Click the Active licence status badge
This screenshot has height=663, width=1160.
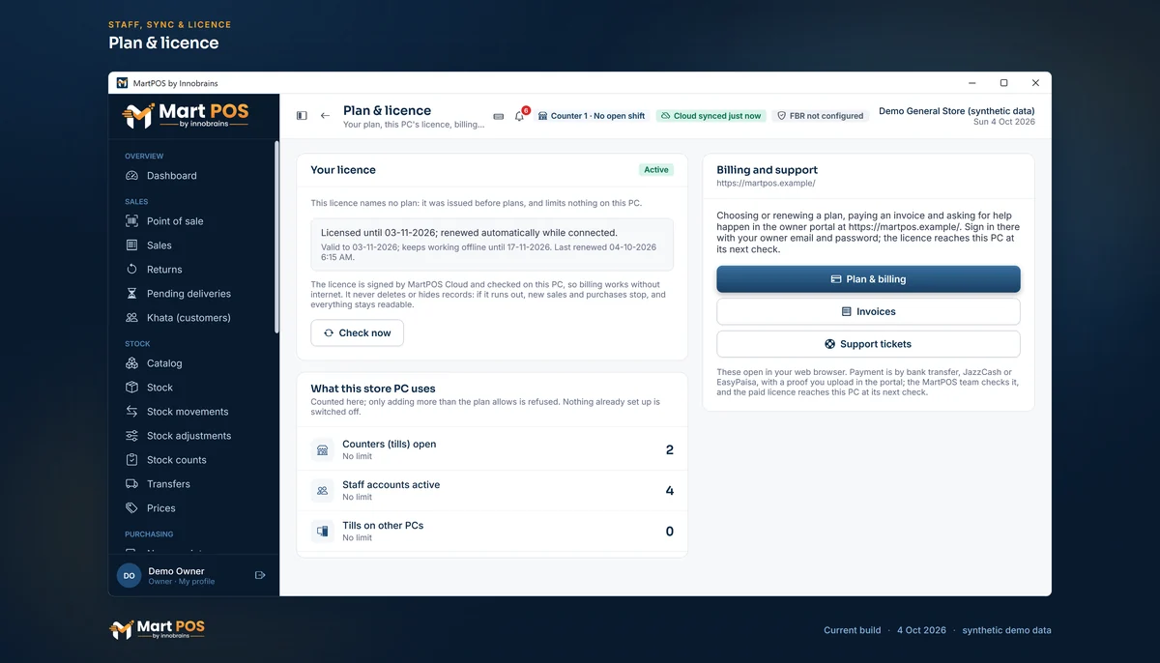pyautogui.click(x=656, y=170)
